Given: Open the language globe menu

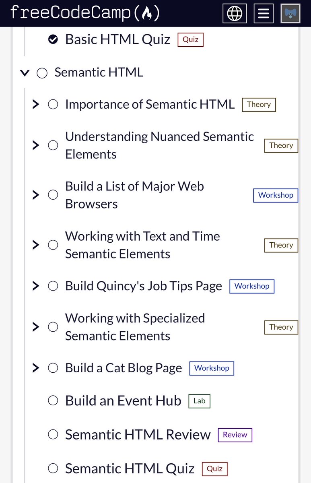Looking at the screenshot, I should tap(235, 13).
